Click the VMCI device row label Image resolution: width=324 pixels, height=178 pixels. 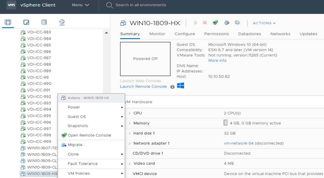[144, 174]
